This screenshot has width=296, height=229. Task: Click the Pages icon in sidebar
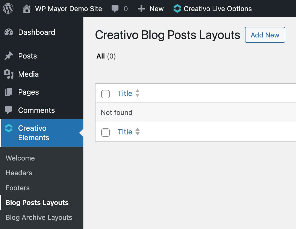pos(9,92)
